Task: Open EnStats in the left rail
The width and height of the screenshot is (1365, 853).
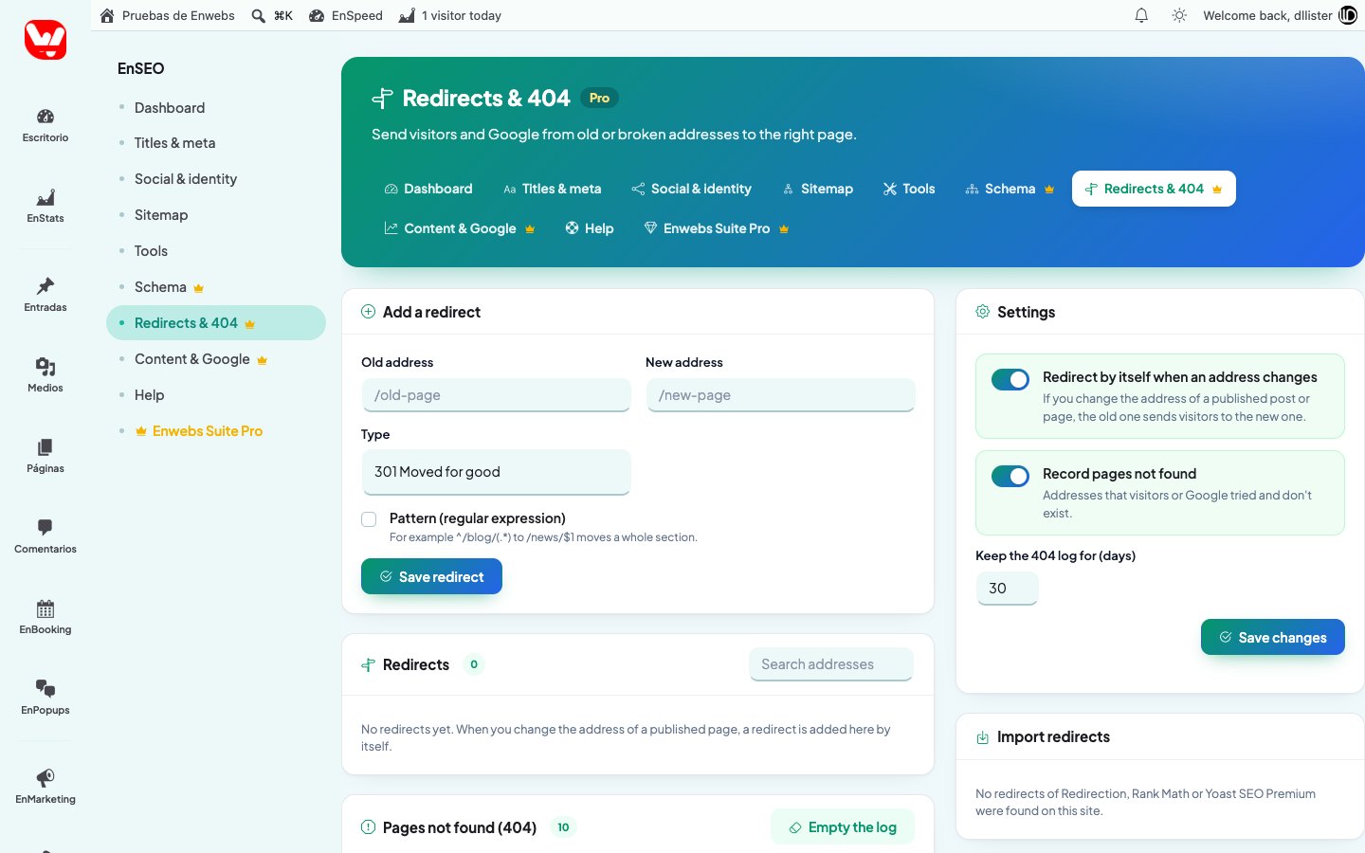Action: tap(45, 206)
